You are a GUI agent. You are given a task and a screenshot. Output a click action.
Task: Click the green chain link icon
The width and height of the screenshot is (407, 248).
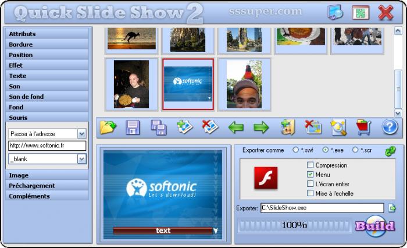[x=390, y=151]
